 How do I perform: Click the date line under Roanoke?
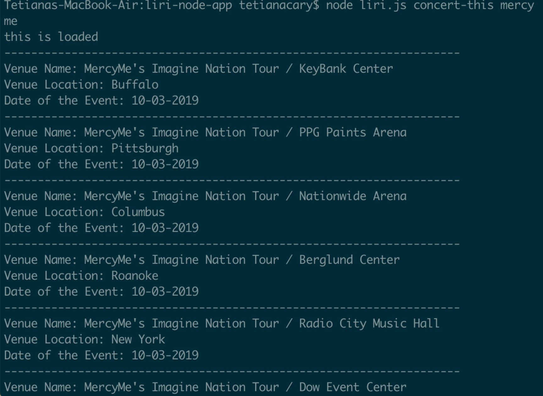click(101, 292)
